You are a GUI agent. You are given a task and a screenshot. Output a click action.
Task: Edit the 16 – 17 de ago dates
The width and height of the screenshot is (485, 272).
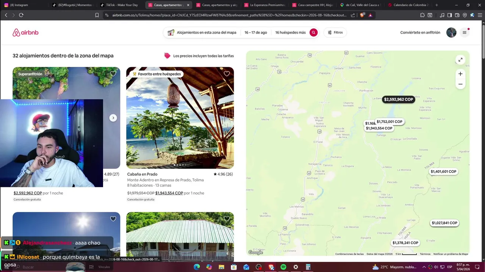255,32
